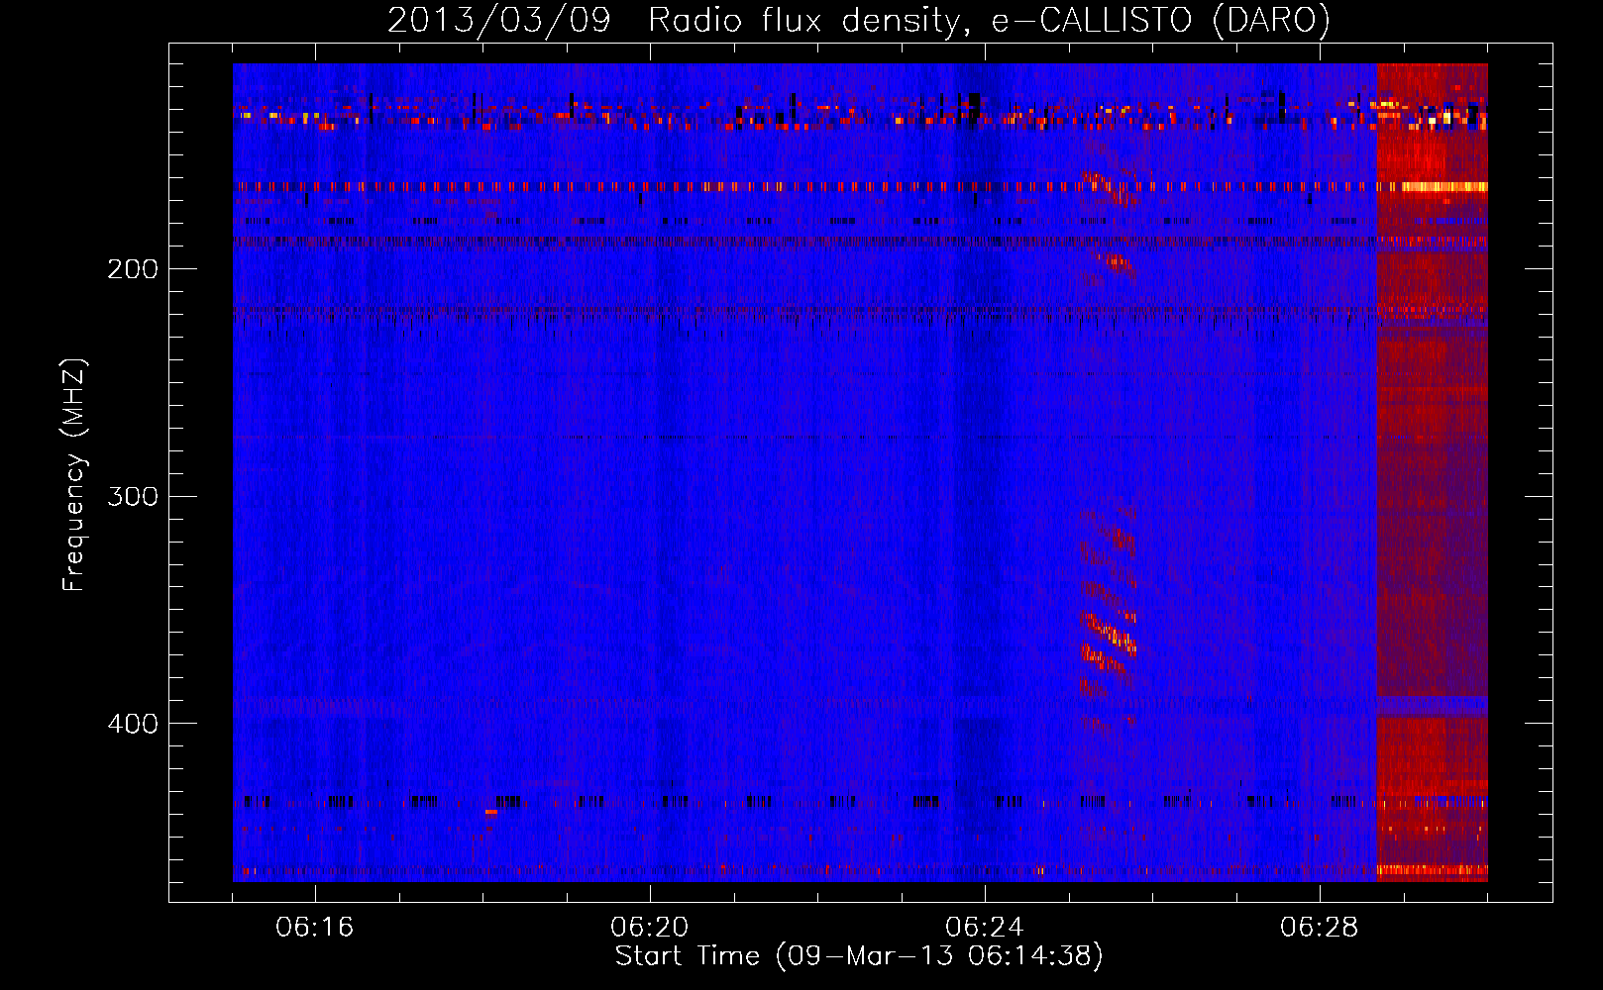
Task: Click the 'Frequency (MHZ)' axis label
Action: click(x=74, y=474)
